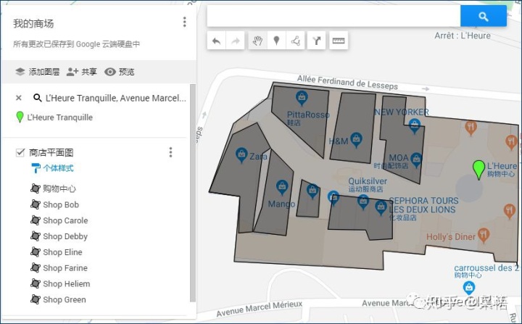Image resolution: width=522 pixels, height=324 pixels.
Task: Click 预览 to preview the map
Action: pos(119,72)
